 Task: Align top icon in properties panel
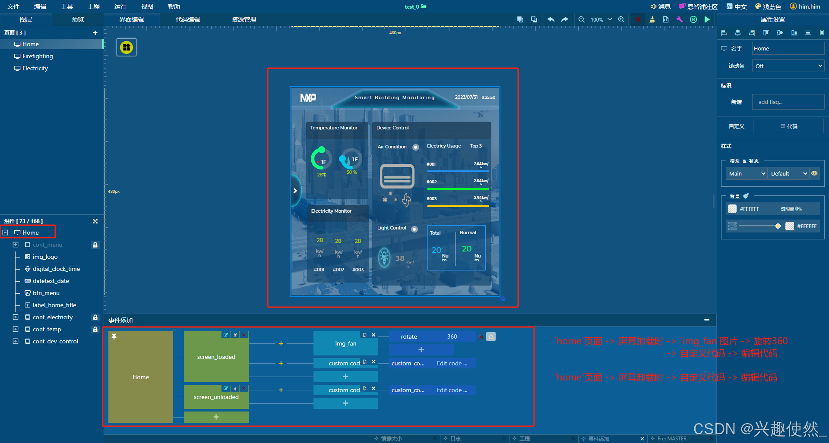point(766,33)
